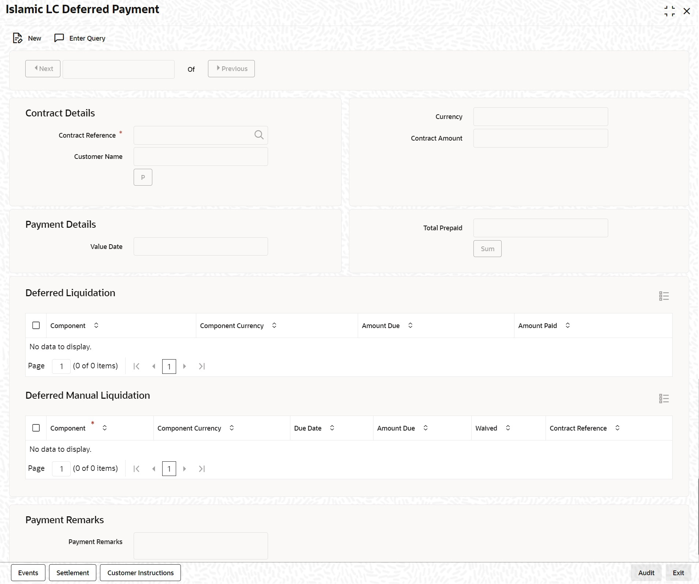The height and width of the screenshot is (584, 699).
Task: Select all rows in Deferred Liquidation table
Action: coord(36,325)
